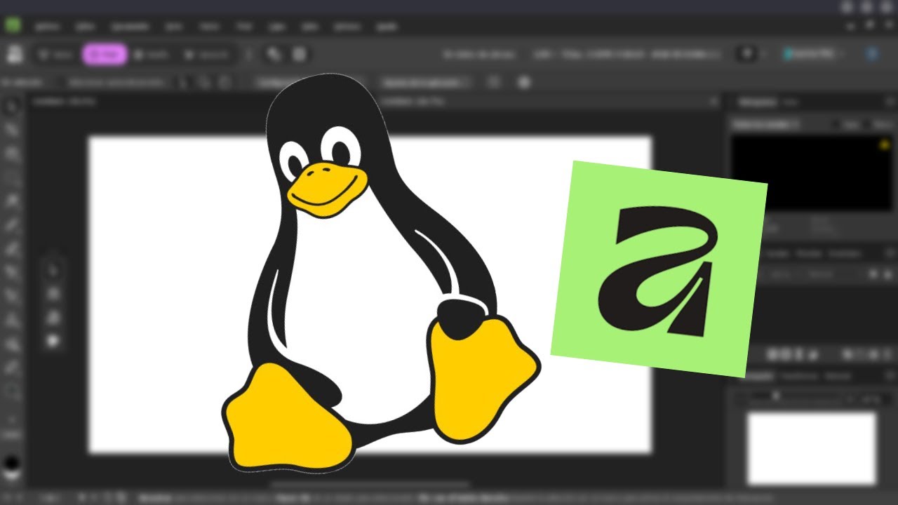Click the yellow warning icon in black panel
898x505 pixels.
click(884, 144)
